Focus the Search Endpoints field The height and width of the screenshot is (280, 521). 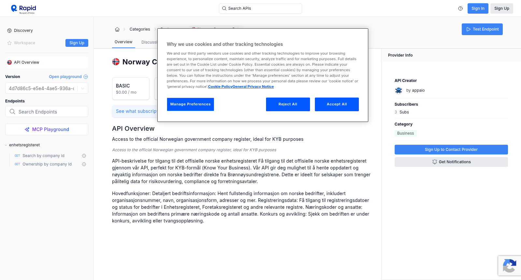pos(47,112)
